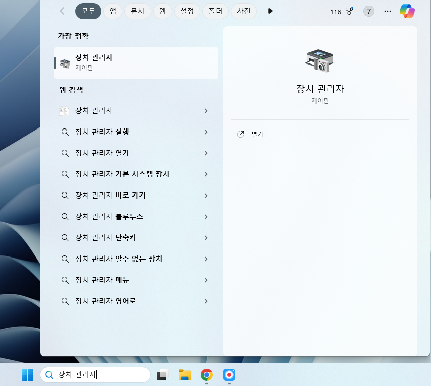Expand chevron beside 알수 없는 장치 suggestion

coord(206,259)
